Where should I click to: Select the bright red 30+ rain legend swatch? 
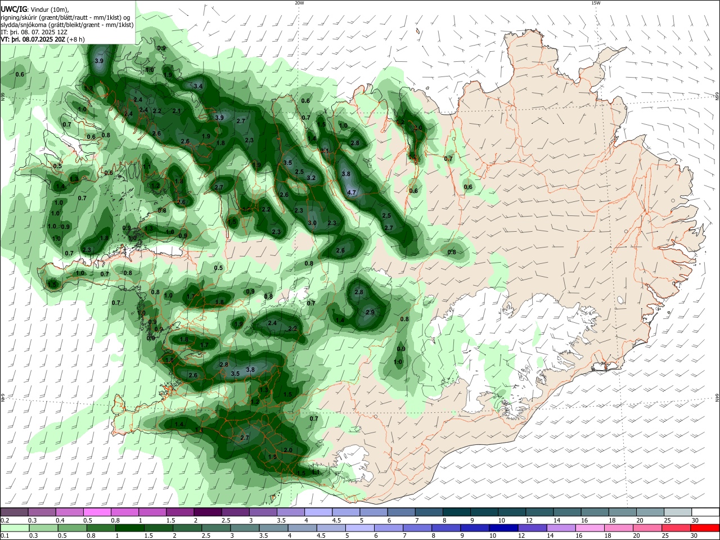tap(705, 528)
